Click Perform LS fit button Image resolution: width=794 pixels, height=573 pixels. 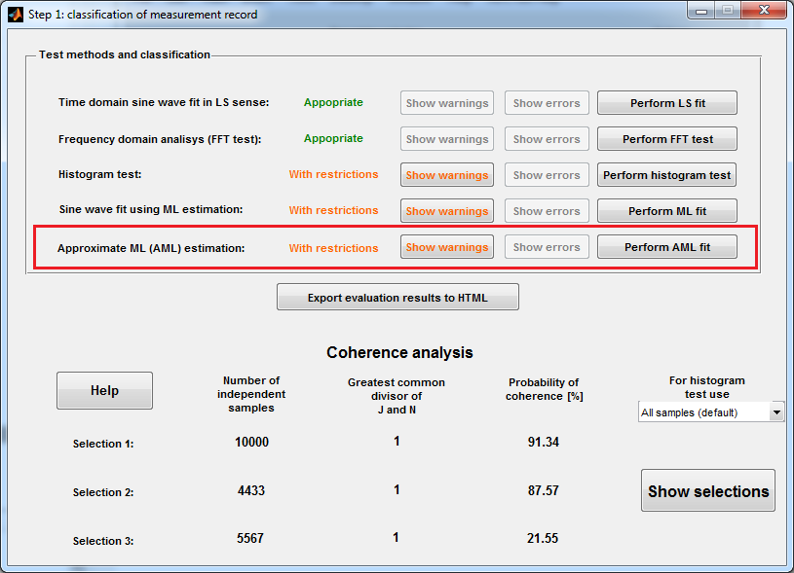pyautogui.click(x=667, y=103)
